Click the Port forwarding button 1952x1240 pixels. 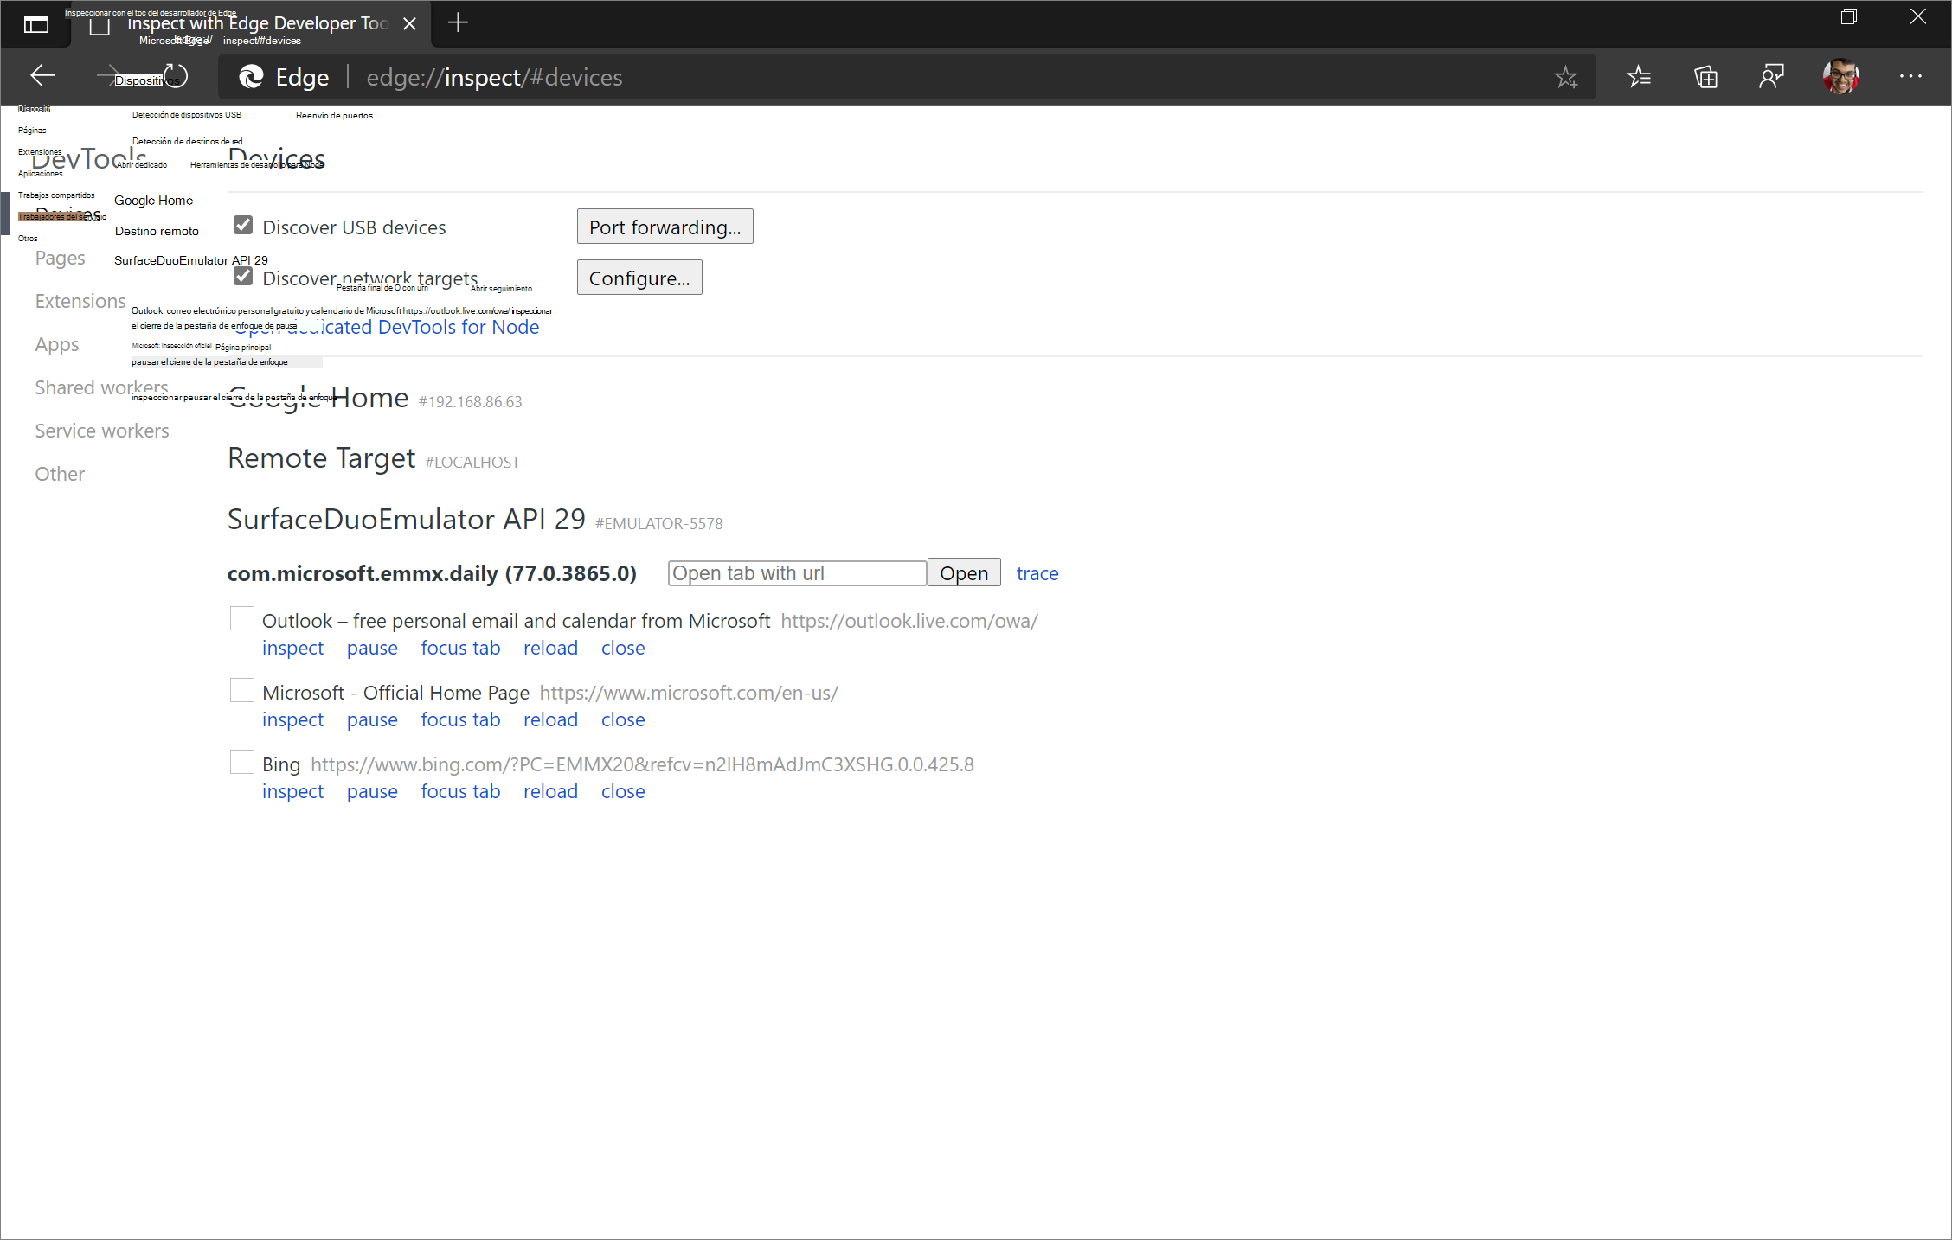[x=665, y=226]
